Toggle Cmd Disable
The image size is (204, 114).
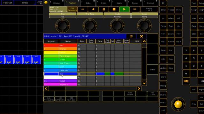130,94
